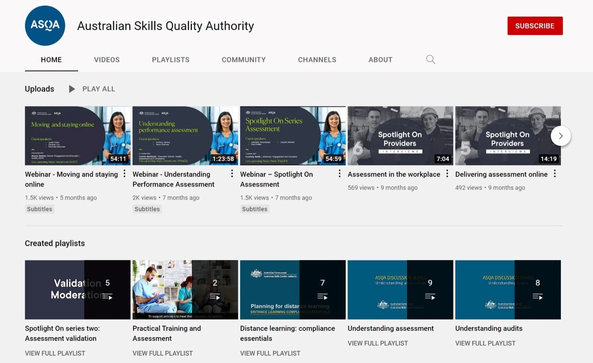Click playlist icon on Practical Training thumbnail
The image size is (593, 363).
pyautogui.click(x=215, y=296)
